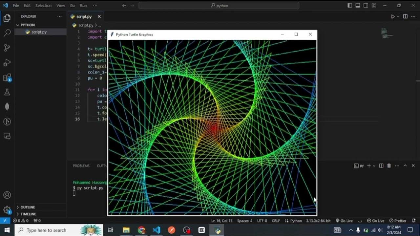The width and height of the screenshot is (420, 236).
Task: Kill terminal with trash icon
Action: pos(389,166)
